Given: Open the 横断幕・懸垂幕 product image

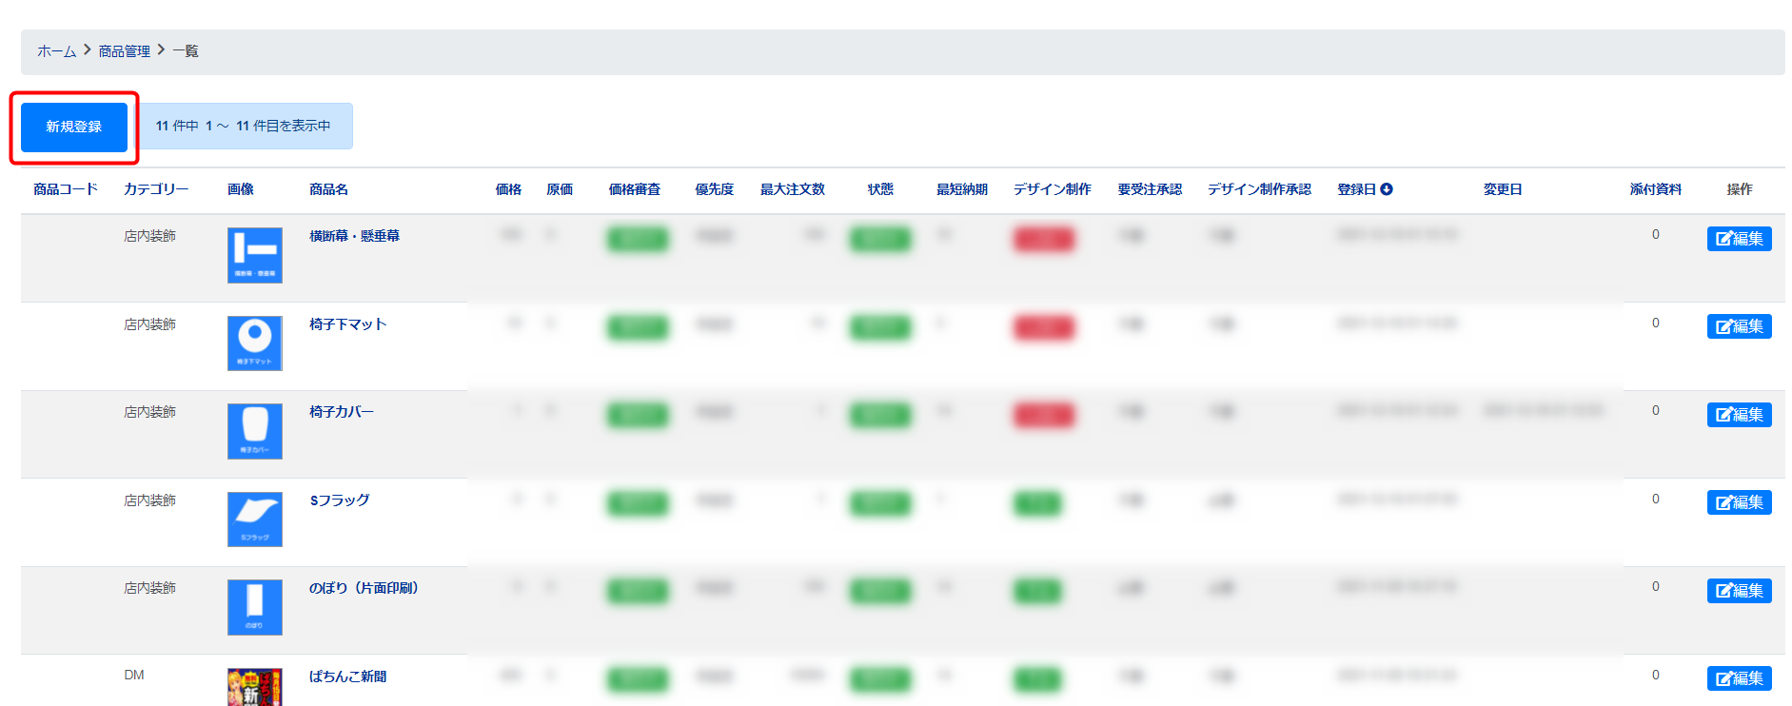Looking at the screenshot, I should 255,255.
